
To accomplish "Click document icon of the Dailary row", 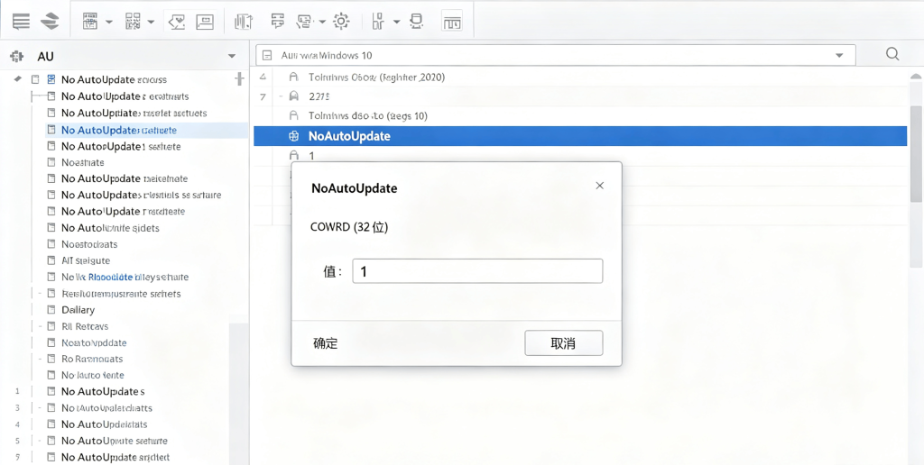I will click(x=51, y=310).
